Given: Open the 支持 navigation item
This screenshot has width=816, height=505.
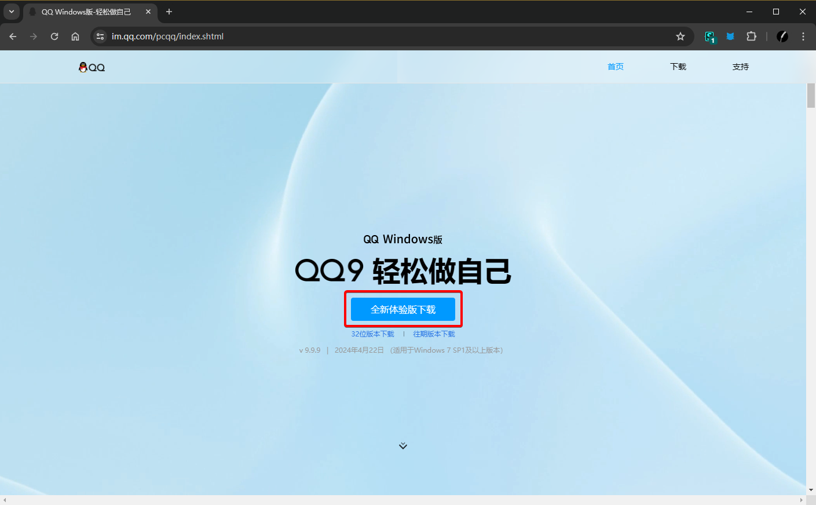Looking at the screenshot, I should [741, 67].
